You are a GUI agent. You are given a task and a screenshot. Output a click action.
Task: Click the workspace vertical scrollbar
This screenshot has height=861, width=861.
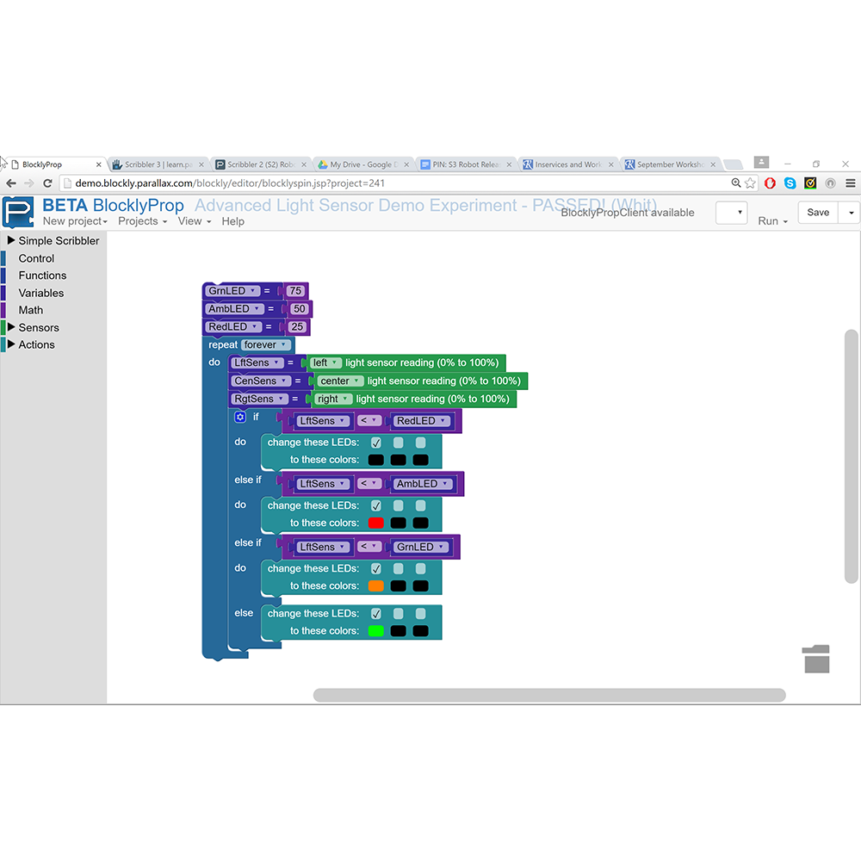852,455
